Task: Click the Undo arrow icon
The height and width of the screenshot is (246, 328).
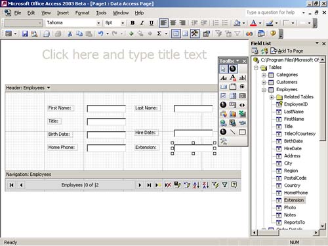Action: (100, 33)
